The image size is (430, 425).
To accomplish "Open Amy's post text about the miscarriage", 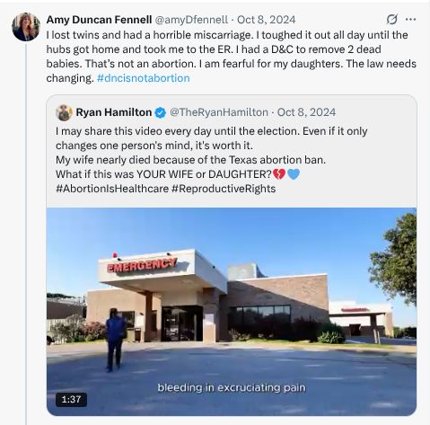I will 231,57.
